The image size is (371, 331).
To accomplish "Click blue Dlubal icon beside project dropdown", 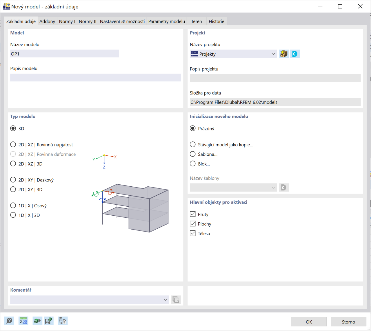I will tap(295, 54).
